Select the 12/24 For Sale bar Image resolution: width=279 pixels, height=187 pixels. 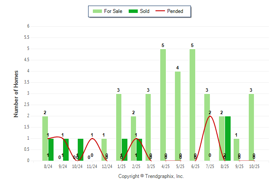coord(104,150)
